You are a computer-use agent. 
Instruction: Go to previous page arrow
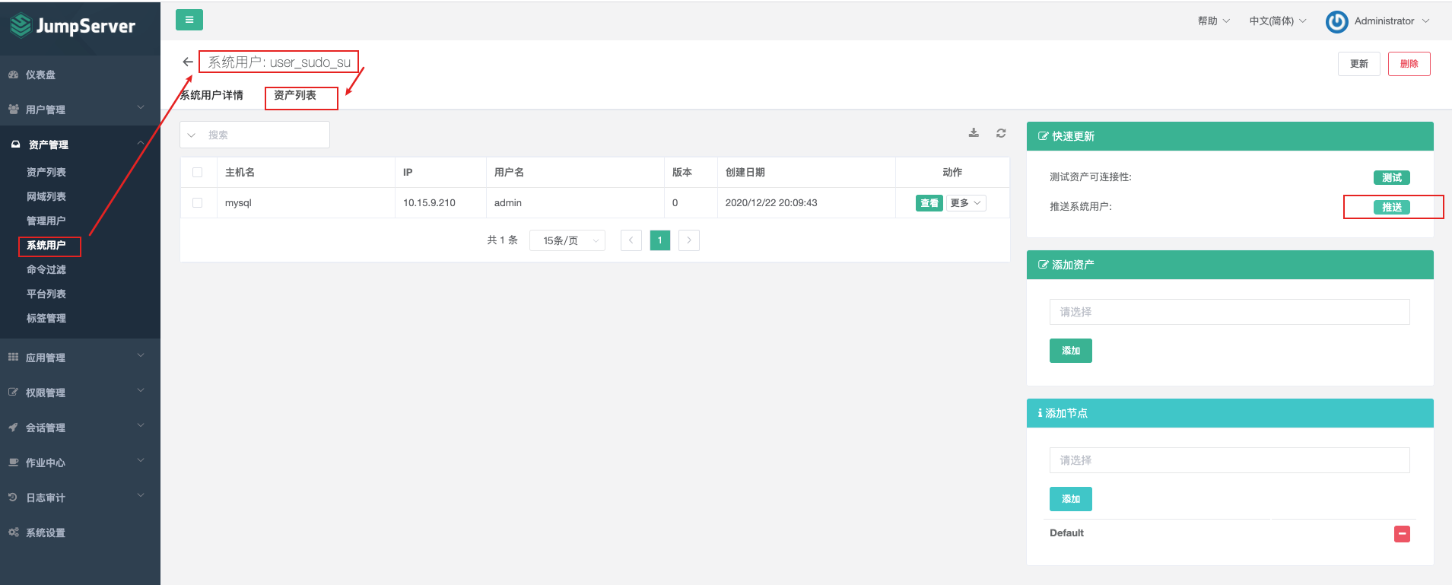click(x=631, y=240)
